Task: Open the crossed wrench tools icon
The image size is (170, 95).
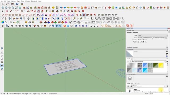Action: [57, 8]
